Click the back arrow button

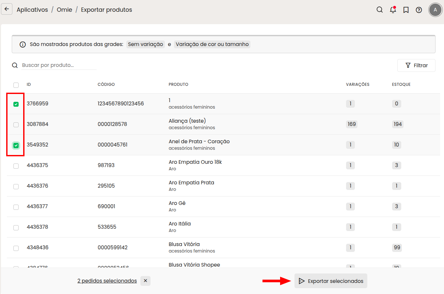[x=7, y=9]
